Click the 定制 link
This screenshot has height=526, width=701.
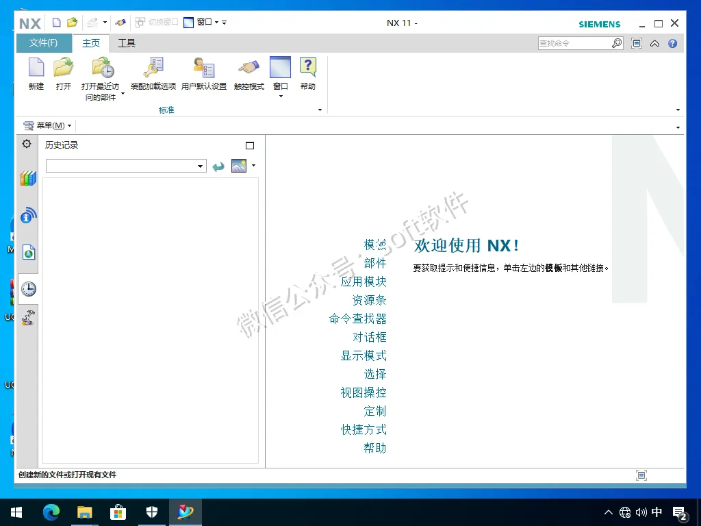pyautogui.click(x=375, y=411)
